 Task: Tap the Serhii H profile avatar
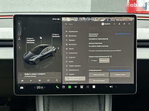click(x=103, y=24)
